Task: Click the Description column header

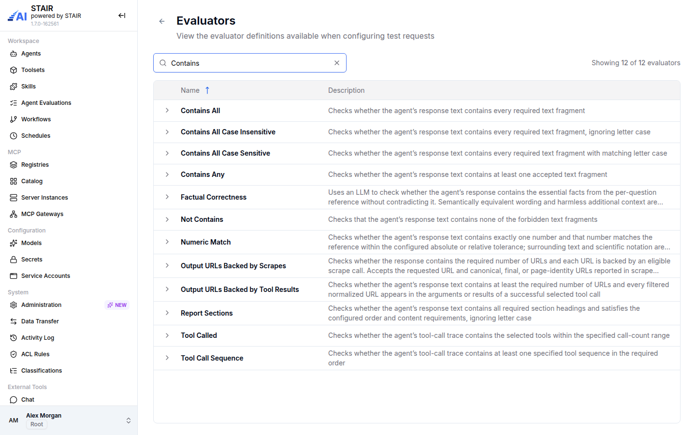Action: [x=347, y=90]
